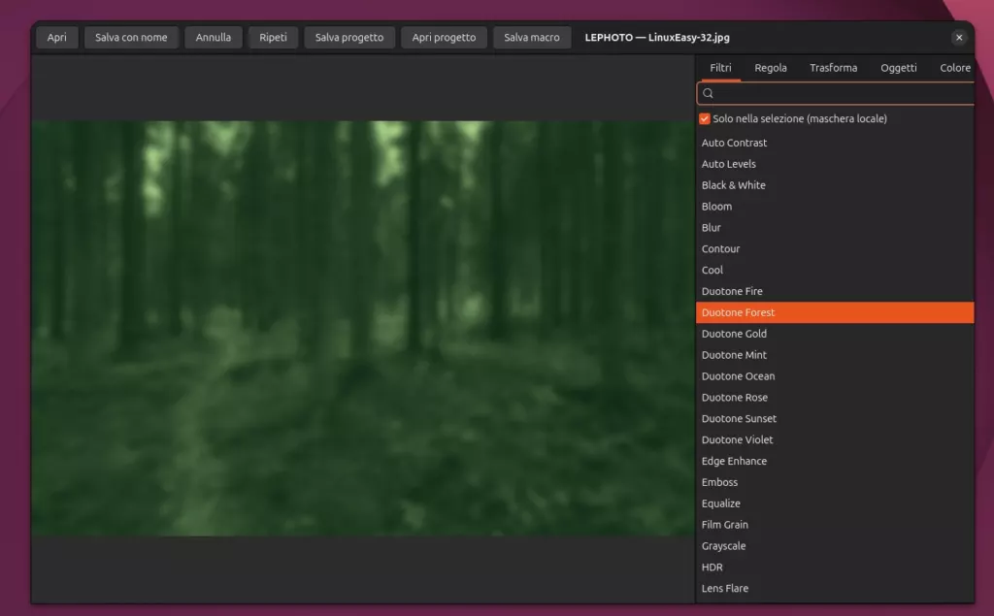The height and width of the screenshot is (616, 994).
Task: Apply the HDR filter
Action: [835, 567]
